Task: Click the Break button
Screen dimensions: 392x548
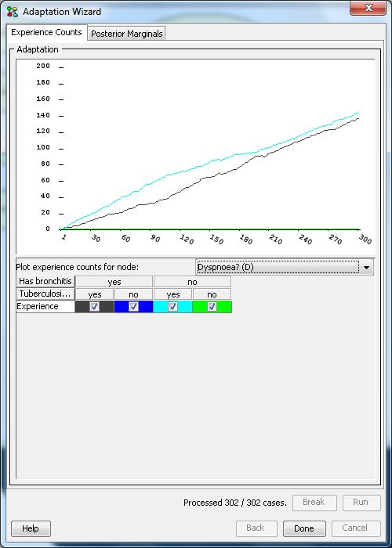Action: [314, 503]
